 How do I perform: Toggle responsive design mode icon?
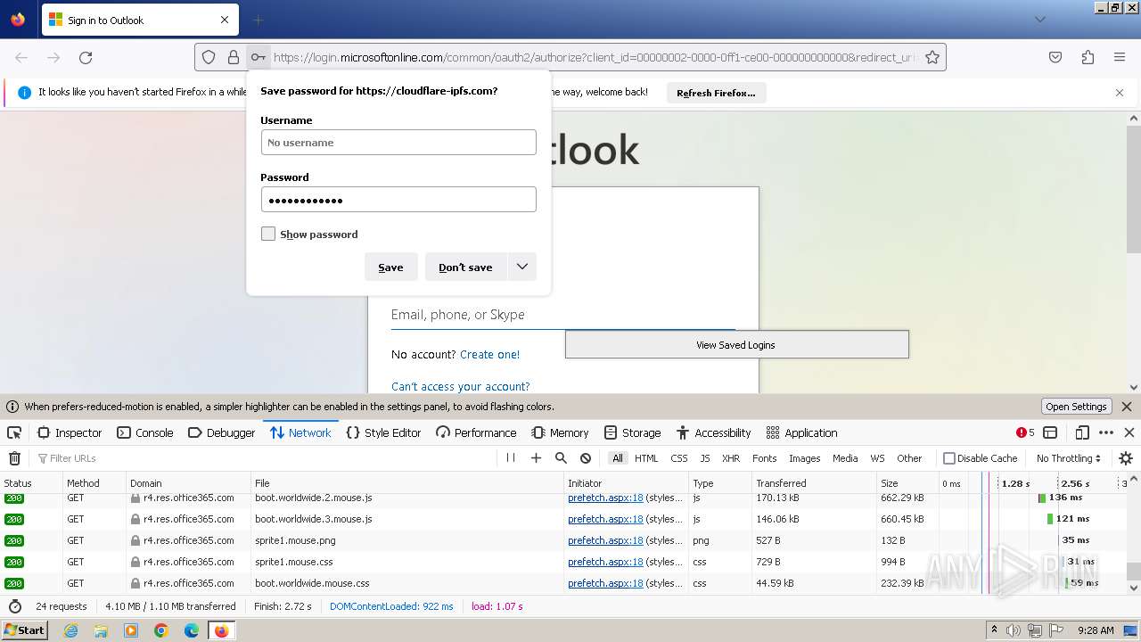pyautogui.click(x=1082, y=432)
